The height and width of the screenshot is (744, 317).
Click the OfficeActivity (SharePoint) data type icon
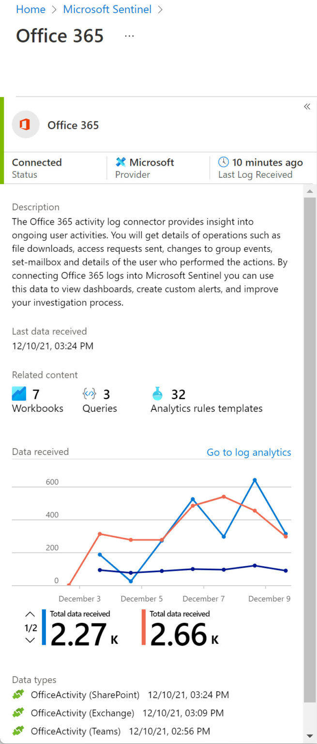18,695
